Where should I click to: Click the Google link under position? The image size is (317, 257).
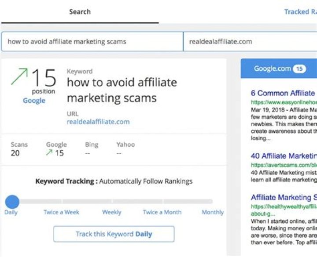[34, 101]
